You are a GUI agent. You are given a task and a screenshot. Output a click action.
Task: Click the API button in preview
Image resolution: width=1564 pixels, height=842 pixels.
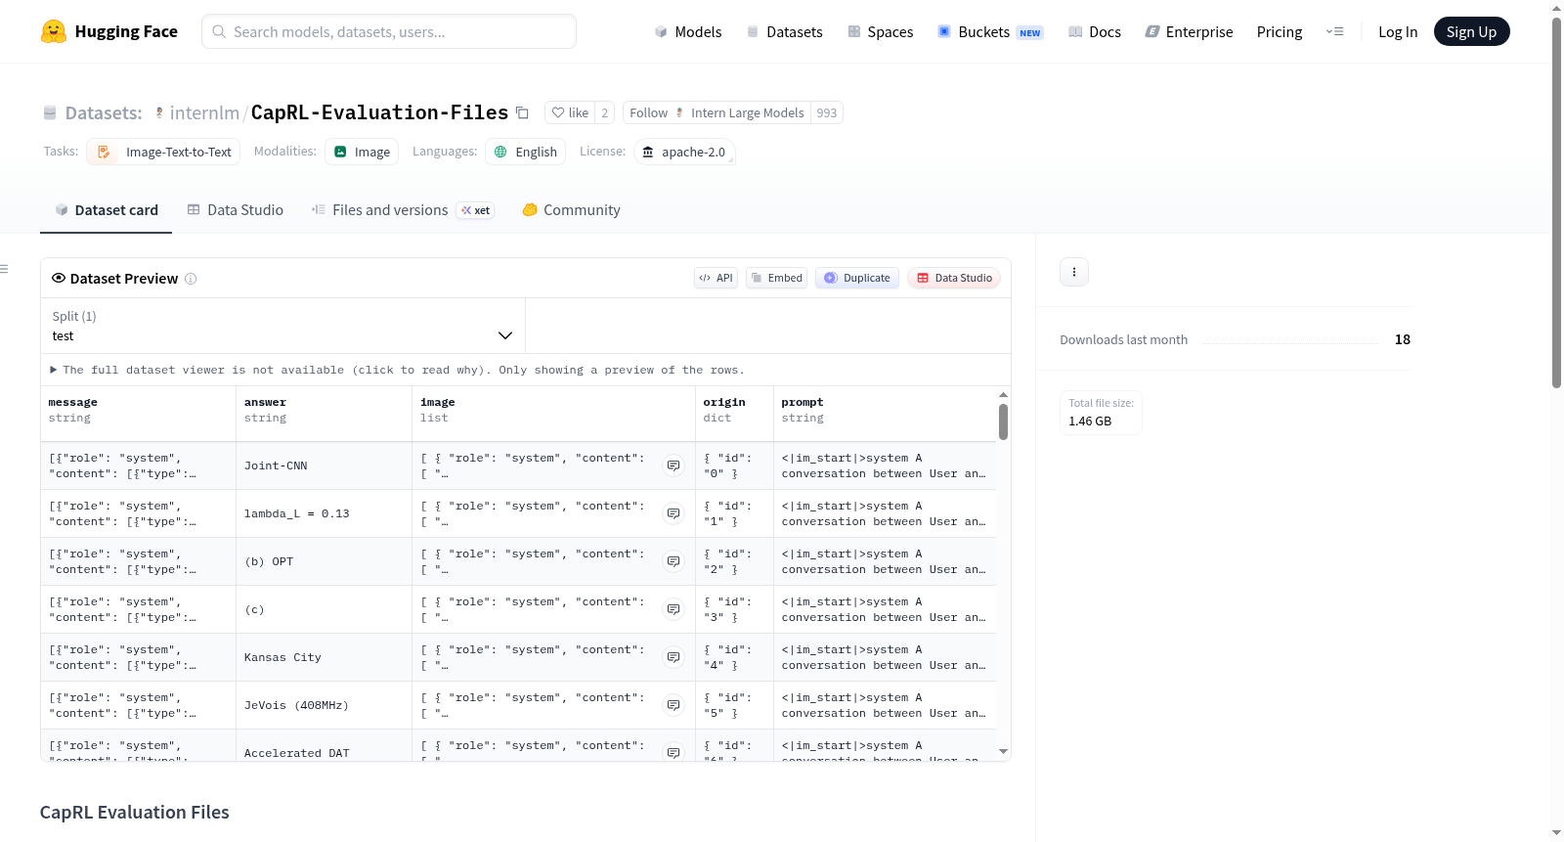716,278
